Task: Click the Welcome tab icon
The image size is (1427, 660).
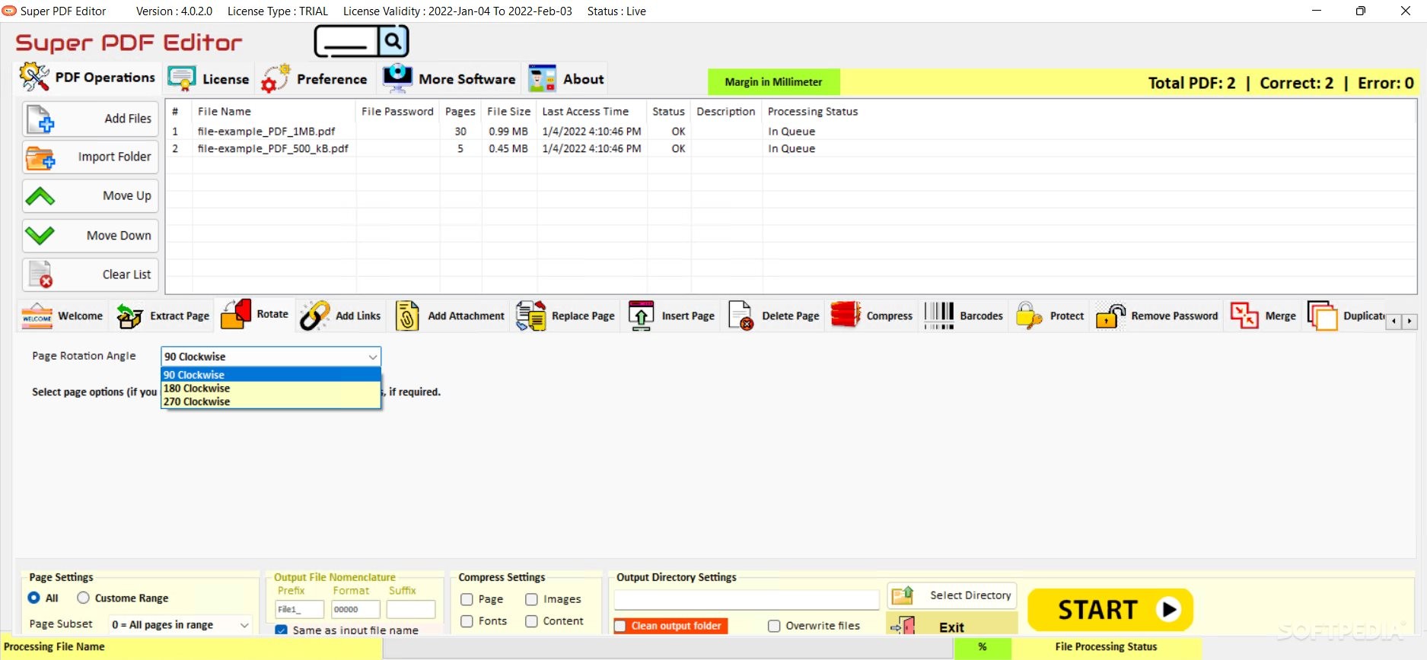Action: coord(37,316)
